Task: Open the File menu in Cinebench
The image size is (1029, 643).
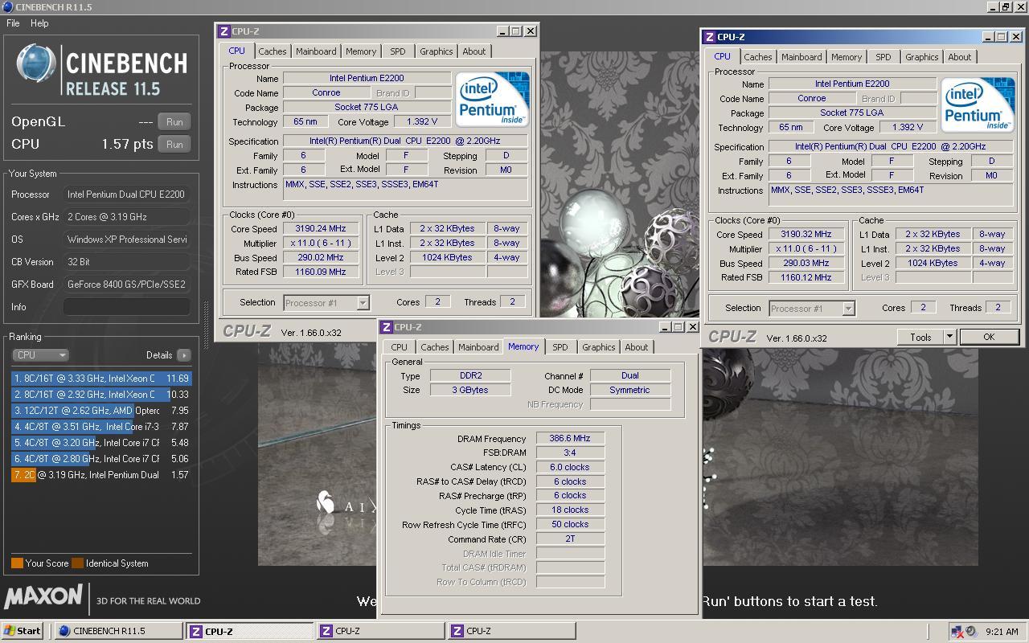Action: (13, 23)
